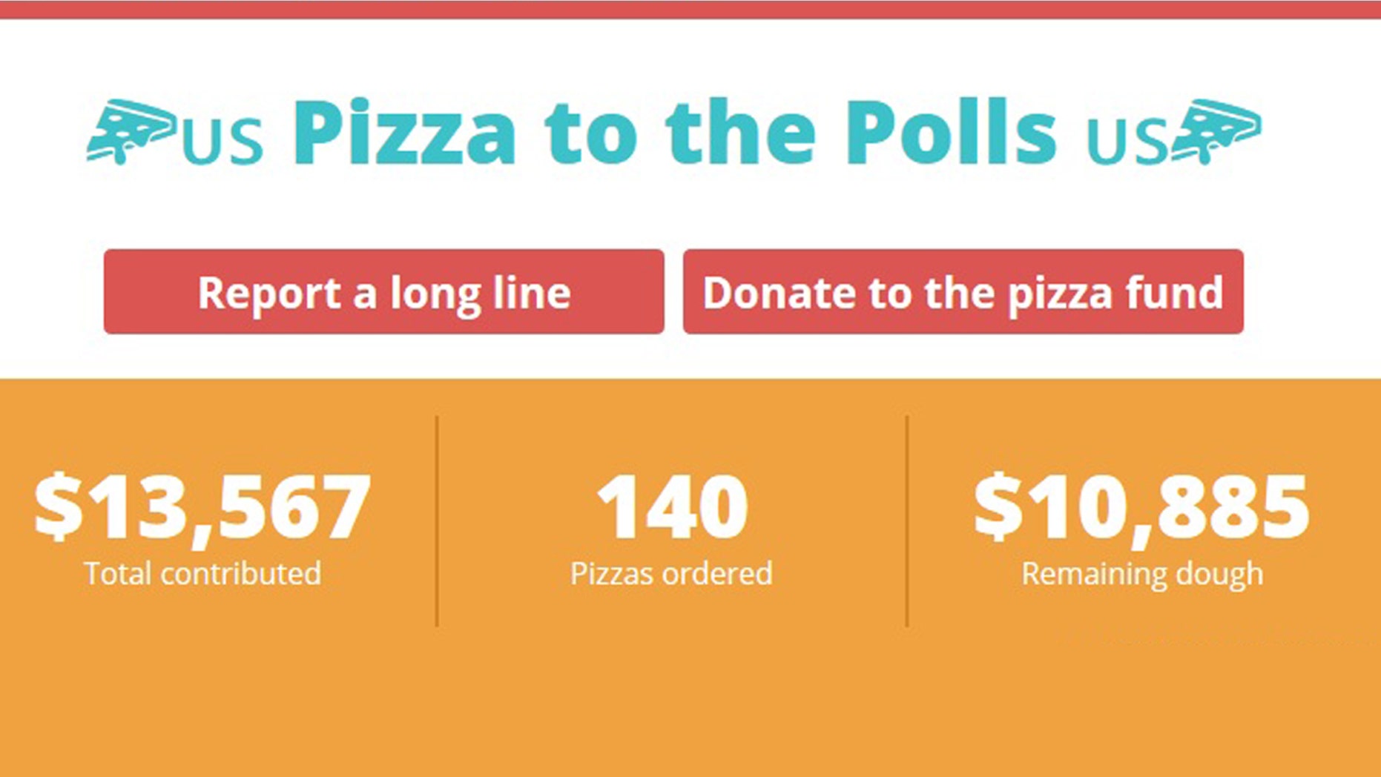
Task: Click the red bar at page top
Action: click(690, 9)
